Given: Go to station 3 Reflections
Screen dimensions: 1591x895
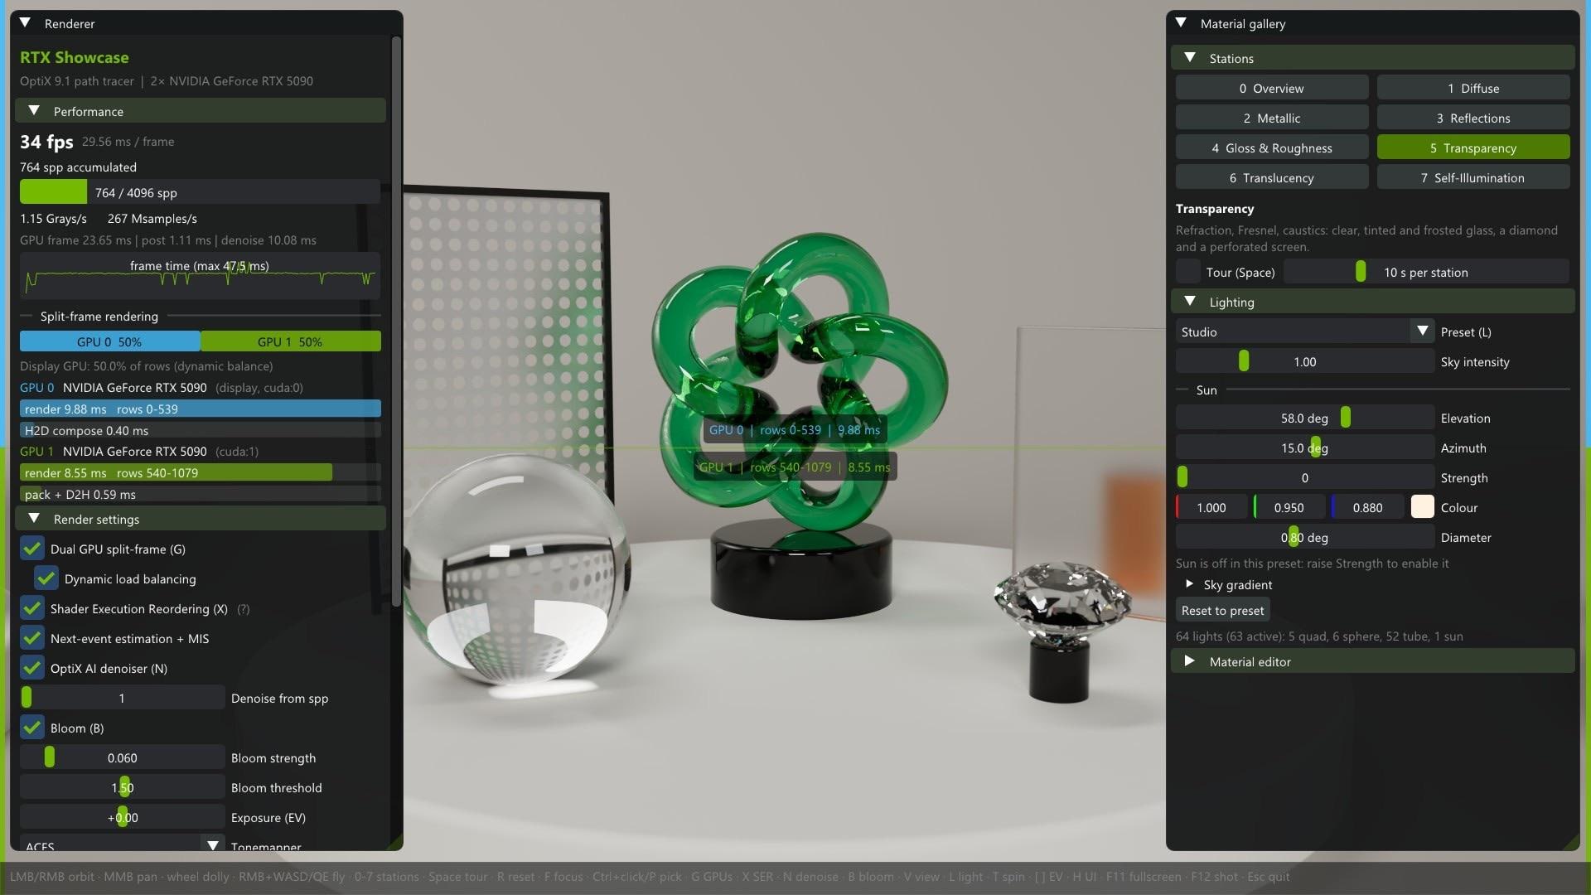Looking at the screenshot, I should click(1473, 118).
